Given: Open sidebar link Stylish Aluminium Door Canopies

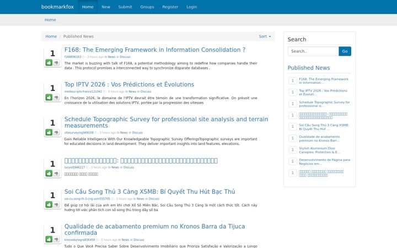Looking at the screenshot, I should [319, 150].
